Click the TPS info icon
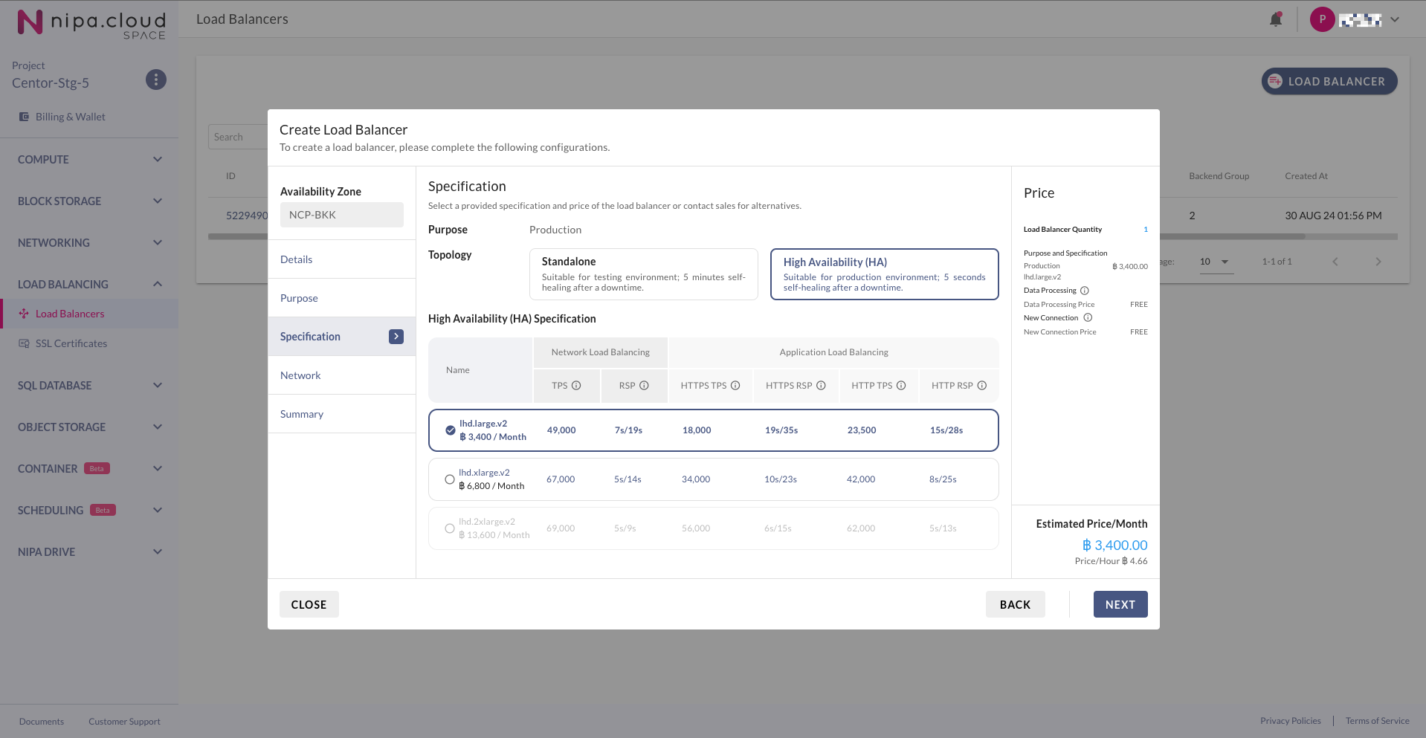Screen dimensions: 1426x738 click(576, 386)
